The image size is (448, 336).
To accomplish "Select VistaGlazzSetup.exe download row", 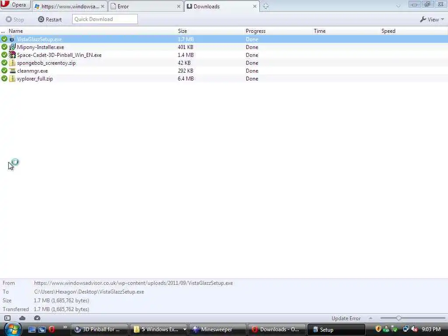I will 224,39.
